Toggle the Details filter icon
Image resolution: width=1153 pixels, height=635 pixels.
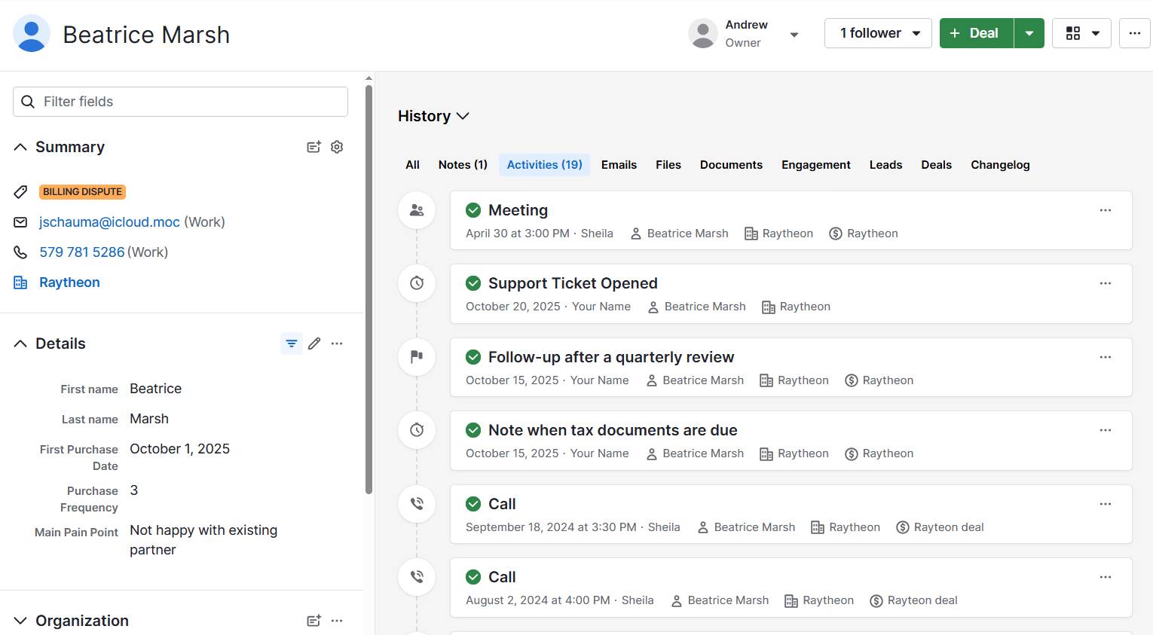[x=292, y=343]
